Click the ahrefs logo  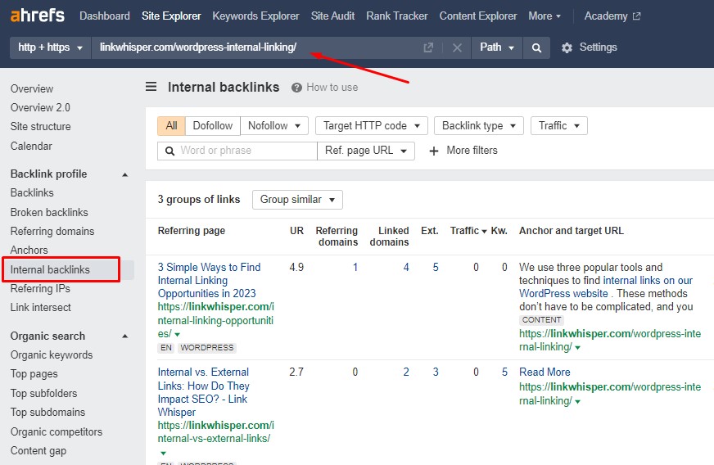click(x=38, y=15)
